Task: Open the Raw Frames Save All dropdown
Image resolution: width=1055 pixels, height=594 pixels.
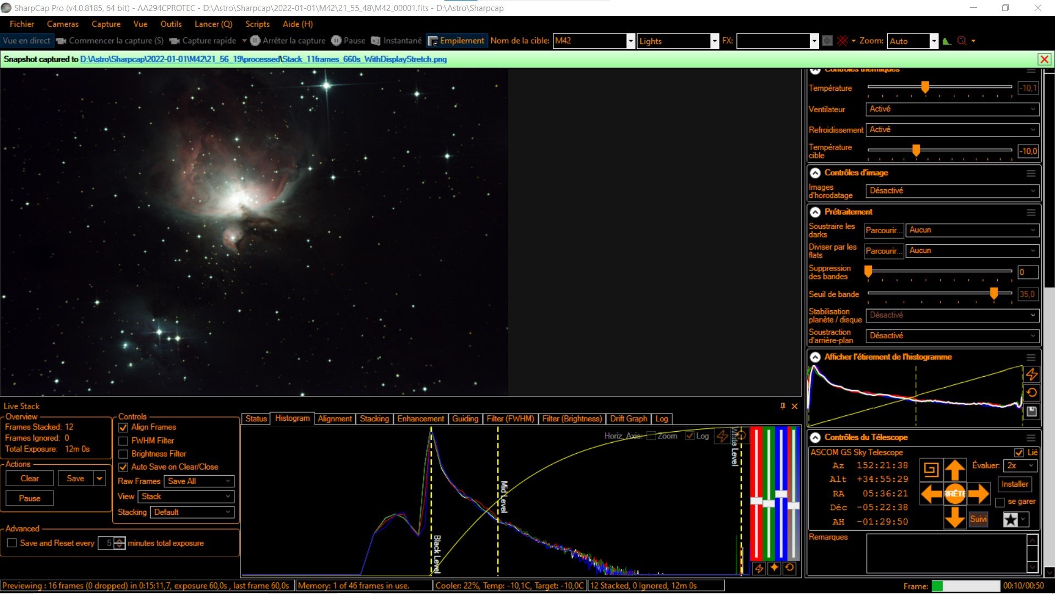Action: click(199, 481)
